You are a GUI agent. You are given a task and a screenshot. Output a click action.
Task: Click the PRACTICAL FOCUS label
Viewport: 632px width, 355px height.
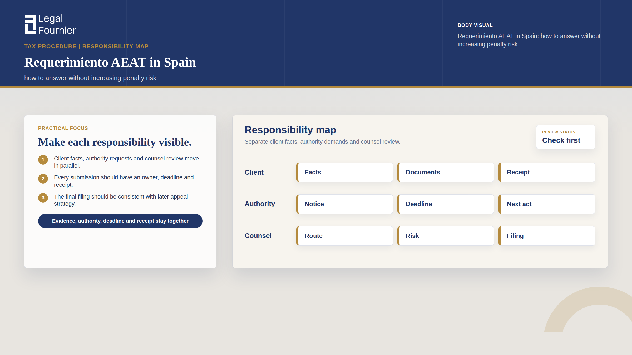pos(63,128)
